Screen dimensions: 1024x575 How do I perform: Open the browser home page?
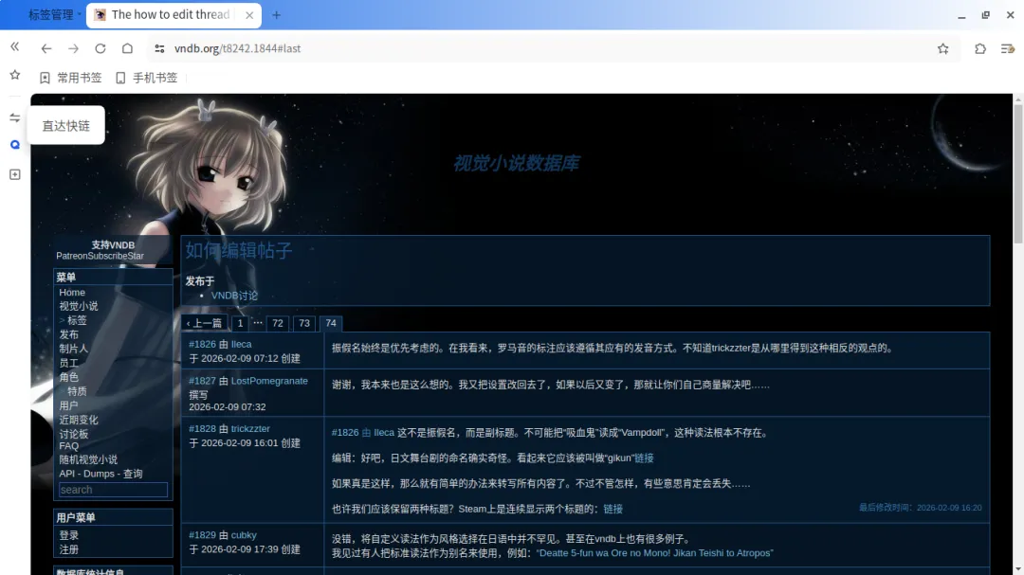pos(127,48)
